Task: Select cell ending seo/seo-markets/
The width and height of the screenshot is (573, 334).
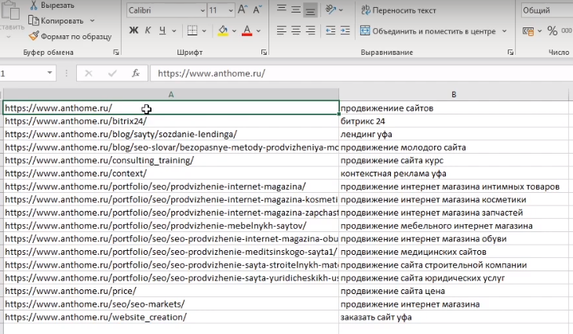Action: tap(171, 304)
